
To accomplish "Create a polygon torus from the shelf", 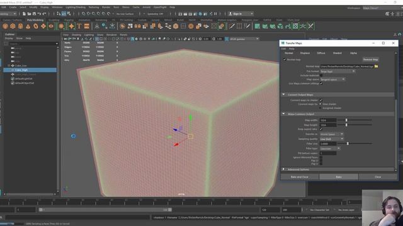I will pos(36,26).
